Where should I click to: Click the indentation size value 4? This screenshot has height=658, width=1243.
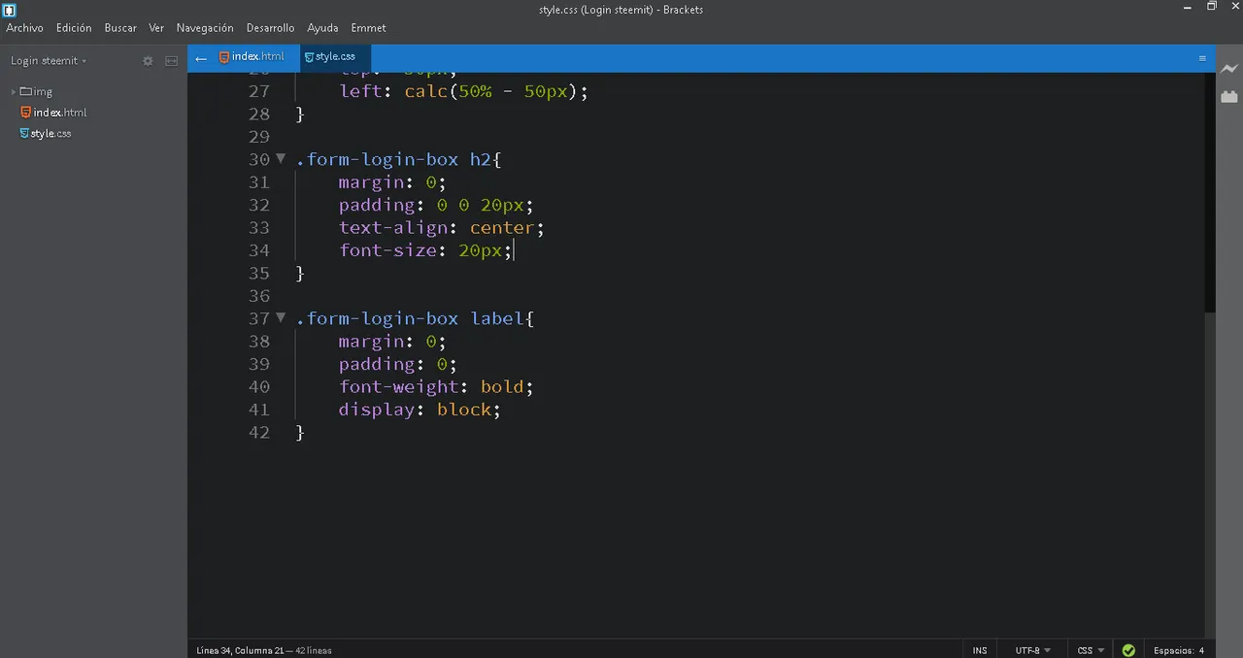[1202, 650]
